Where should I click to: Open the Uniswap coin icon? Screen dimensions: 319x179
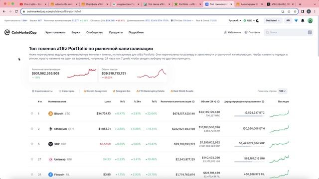pos(50,159)
